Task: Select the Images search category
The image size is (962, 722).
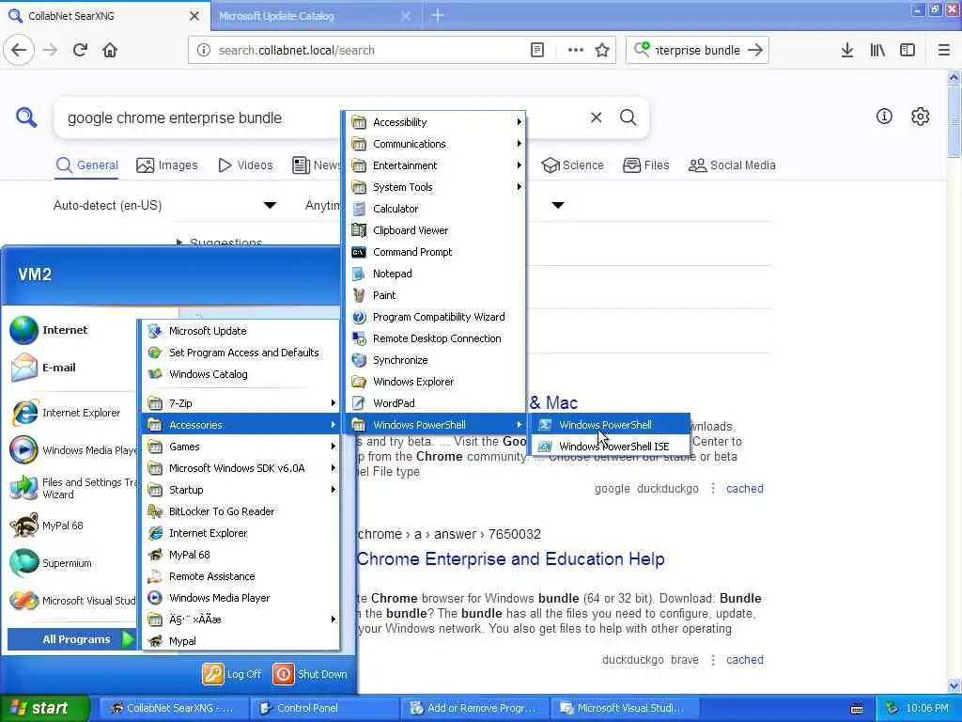Action: click(x=167, y=165)
